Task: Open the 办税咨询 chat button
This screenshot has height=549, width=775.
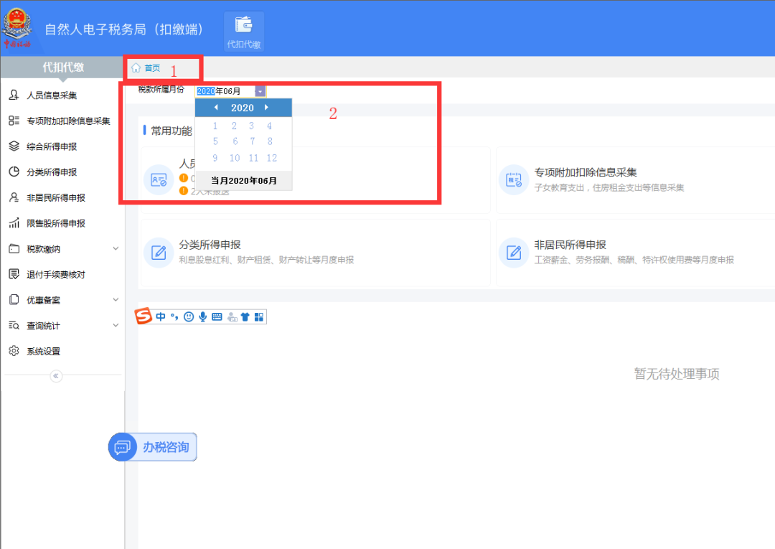Action: [152, 446]
